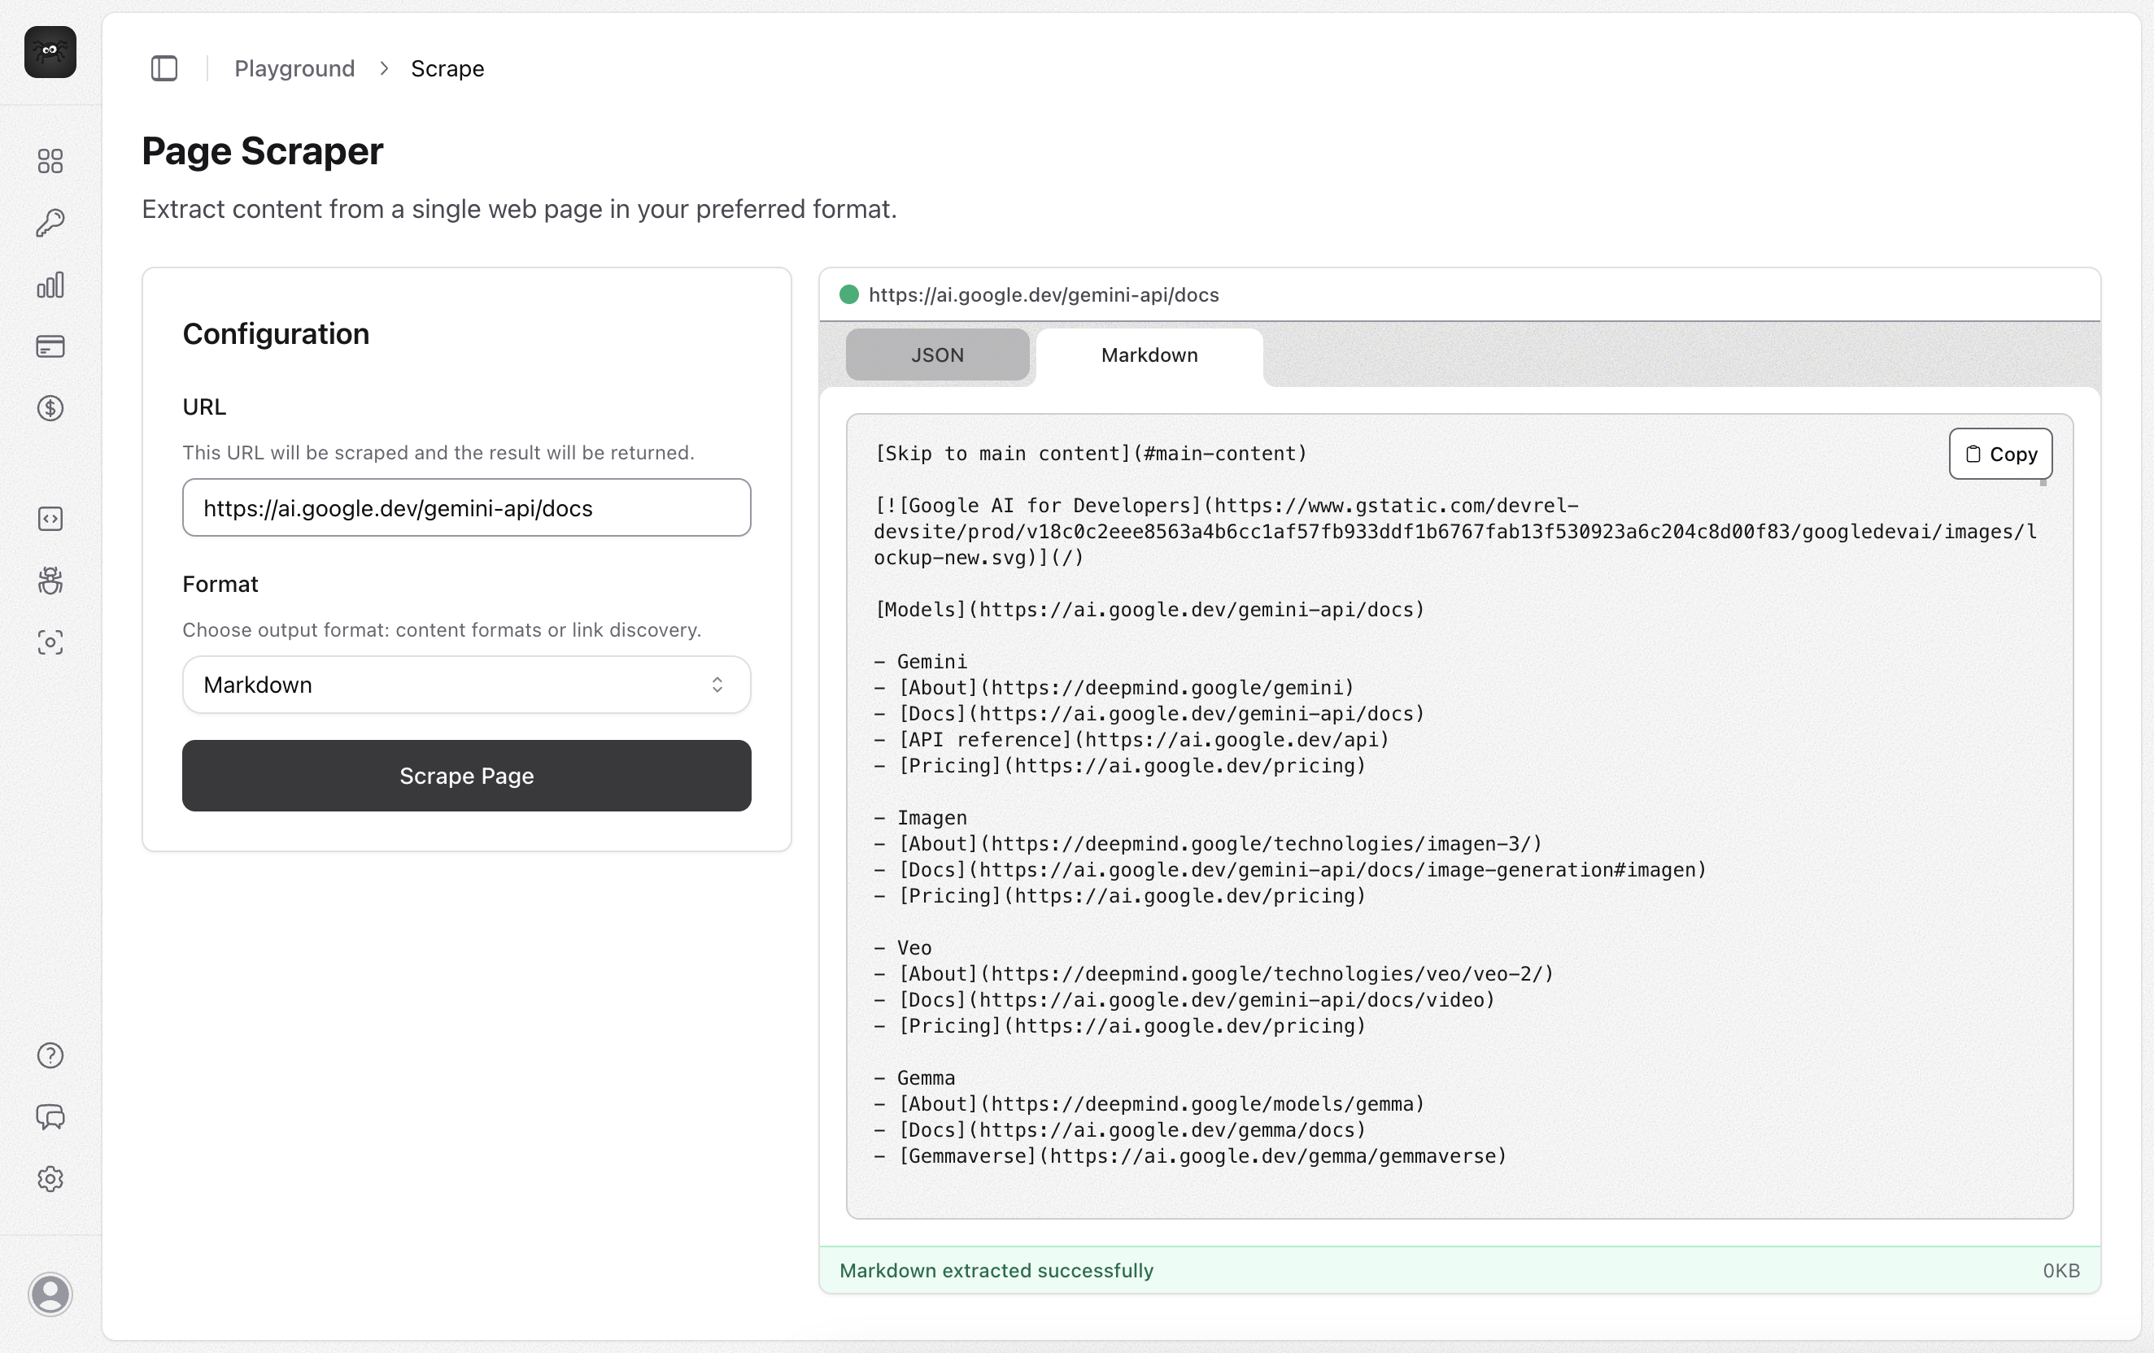Open the user profile avatar
This screenshot has height=1353, width=2154.
[50, 1294]
